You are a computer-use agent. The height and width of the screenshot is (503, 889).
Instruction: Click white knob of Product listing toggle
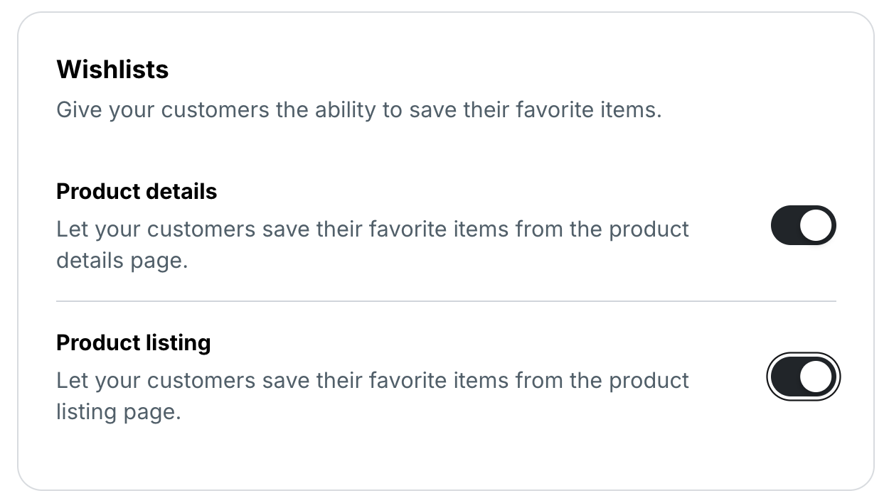tap(816, 377)
